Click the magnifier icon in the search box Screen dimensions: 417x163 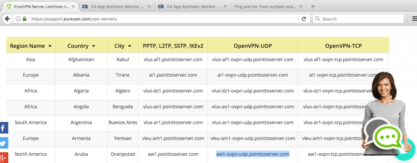(x=318, y=19)
